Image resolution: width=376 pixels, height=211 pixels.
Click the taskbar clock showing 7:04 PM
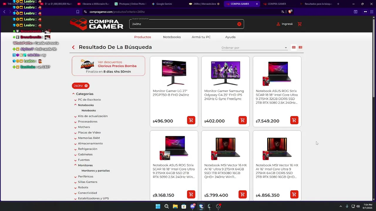[368, 206]
